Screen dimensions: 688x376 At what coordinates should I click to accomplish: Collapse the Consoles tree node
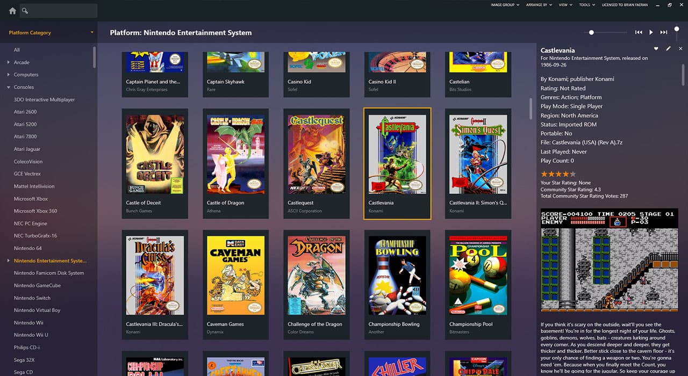9,87
